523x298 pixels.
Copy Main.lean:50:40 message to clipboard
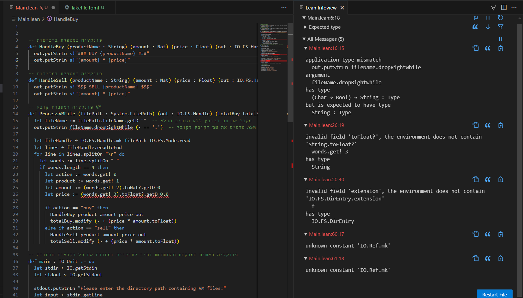click(x=501, y=179)
